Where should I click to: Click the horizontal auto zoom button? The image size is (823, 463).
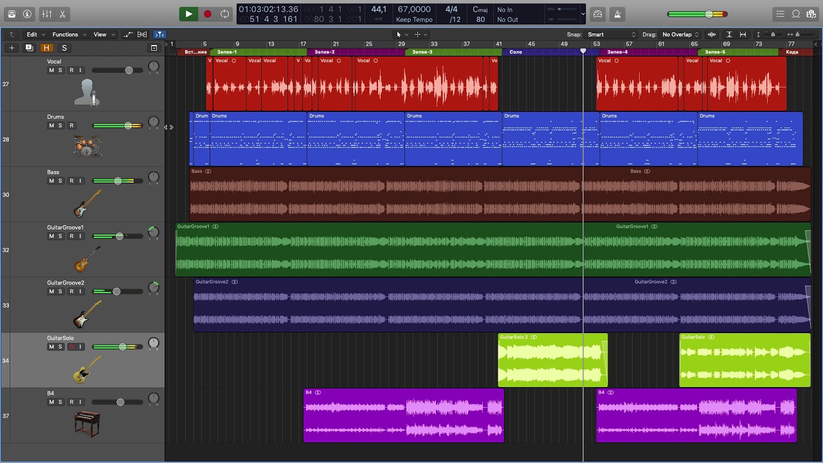click(743, 34)
